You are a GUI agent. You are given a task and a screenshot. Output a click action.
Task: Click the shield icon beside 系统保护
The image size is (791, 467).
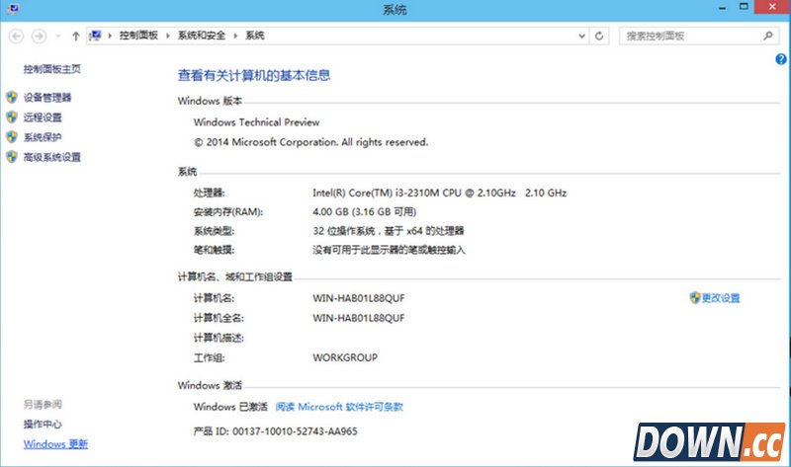click(12, 136)
